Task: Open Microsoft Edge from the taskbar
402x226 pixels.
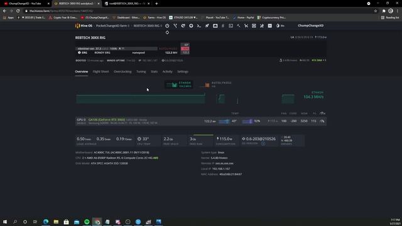Action: 46,222
